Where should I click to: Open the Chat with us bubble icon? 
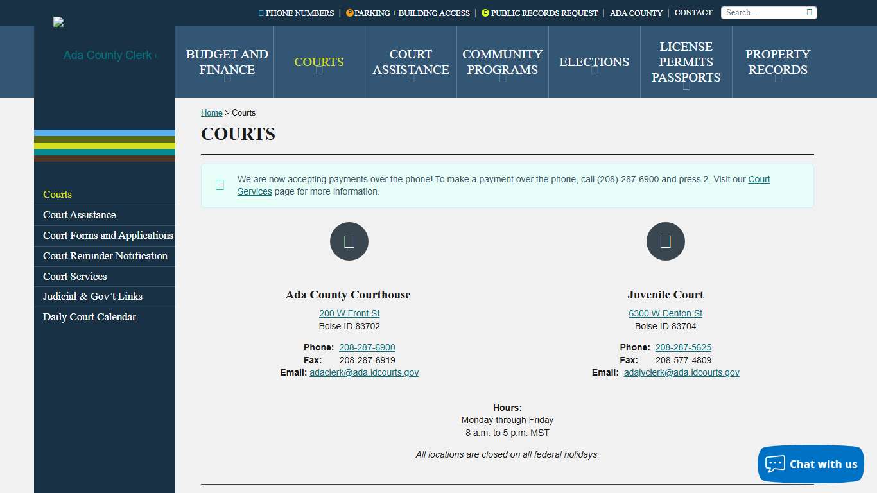775,463
